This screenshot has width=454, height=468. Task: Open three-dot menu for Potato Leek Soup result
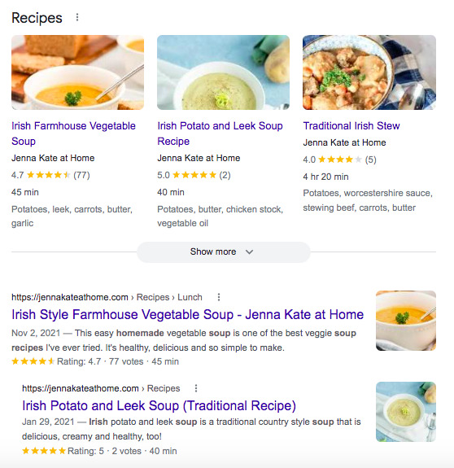coord(196,388)
